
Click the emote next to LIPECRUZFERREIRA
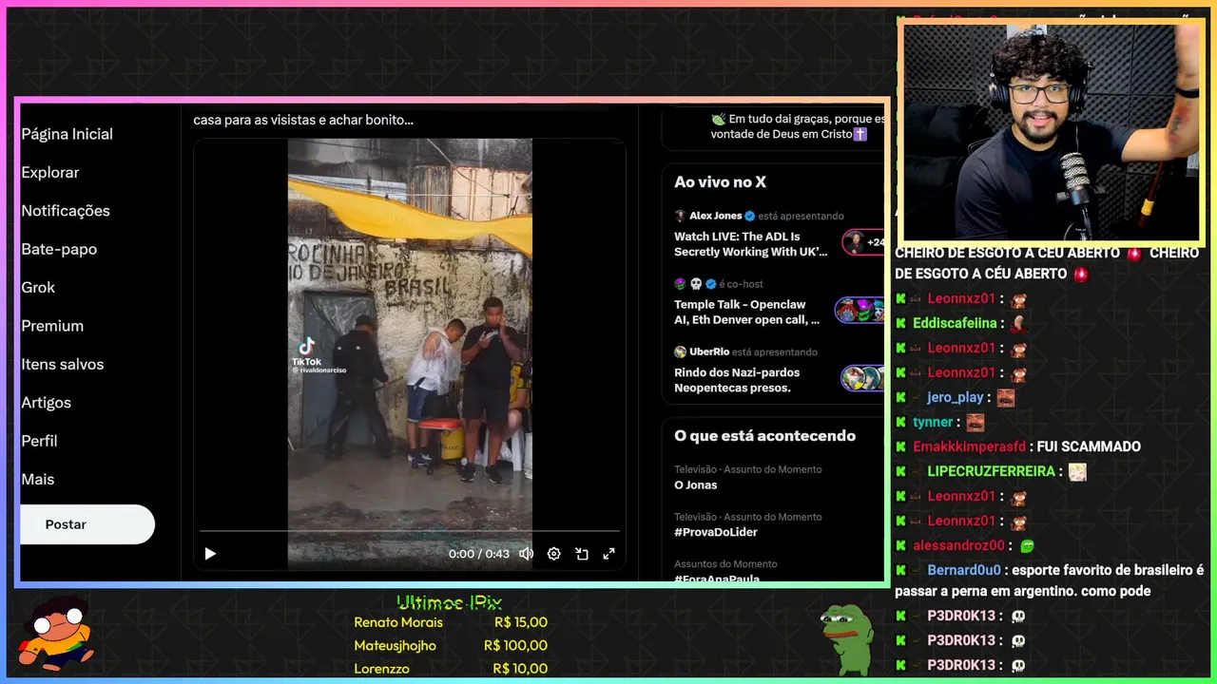1077,472
